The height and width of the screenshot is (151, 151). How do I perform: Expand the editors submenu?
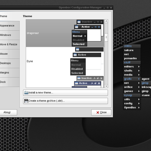132,66
